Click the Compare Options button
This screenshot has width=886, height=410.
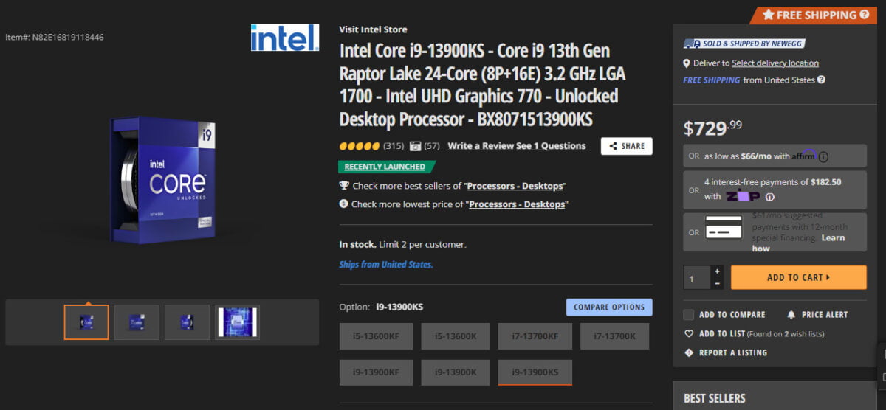pyautogui.click(x=609, y=307)
